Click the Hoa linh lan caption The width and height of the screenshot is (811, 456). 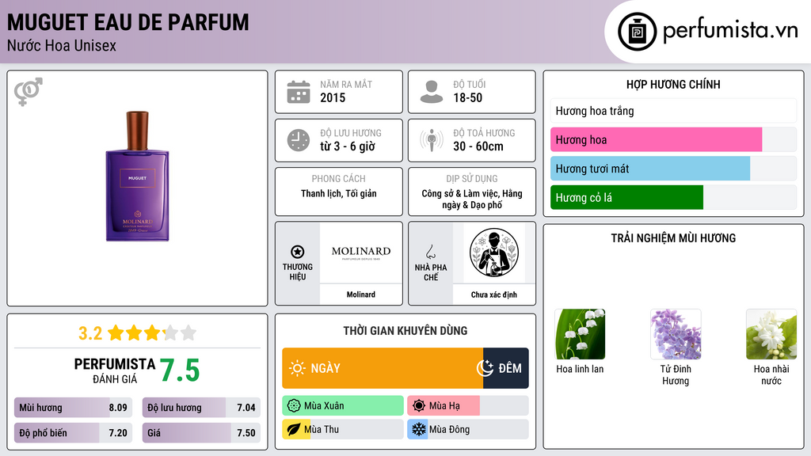click(580, 369)
